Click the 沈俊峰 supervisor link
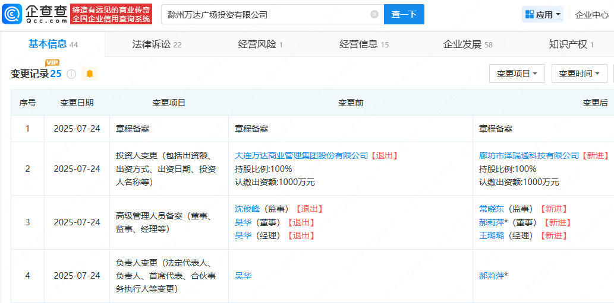This screenshot has height=303, width=614. click(x=247, y=209)
